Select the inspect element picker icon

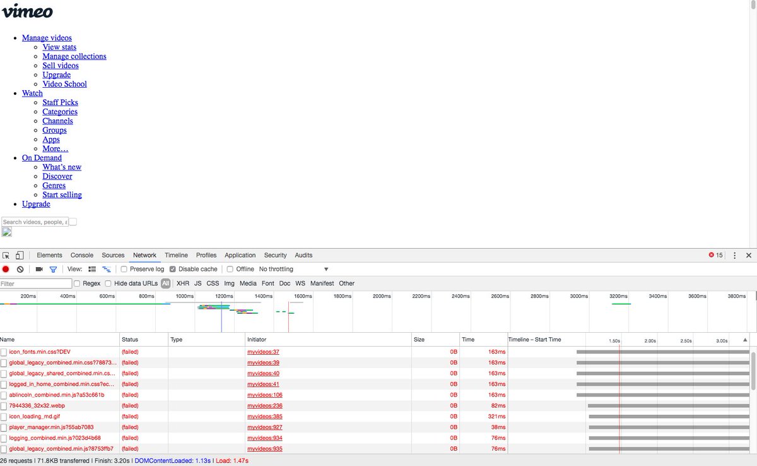(x=6, y=256)
